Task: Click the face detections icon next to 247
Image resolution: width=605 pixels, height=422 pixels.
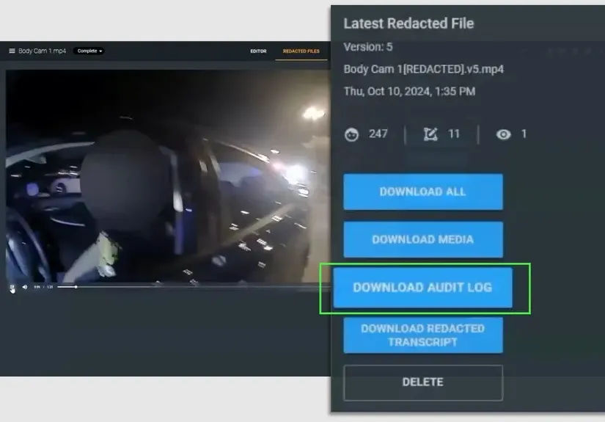Action: (351, 134)
